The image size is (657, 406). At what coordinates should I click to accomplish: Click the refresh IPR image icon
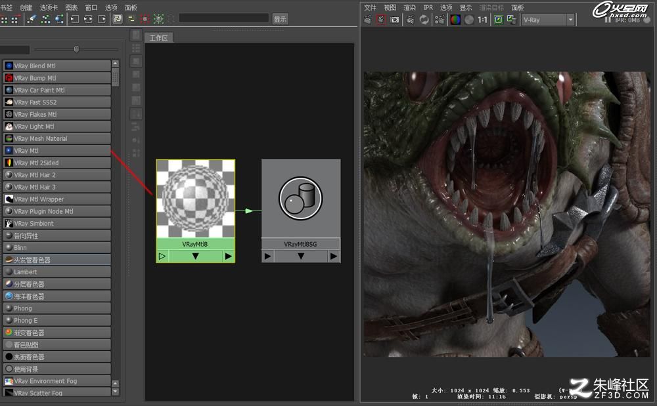424,20
